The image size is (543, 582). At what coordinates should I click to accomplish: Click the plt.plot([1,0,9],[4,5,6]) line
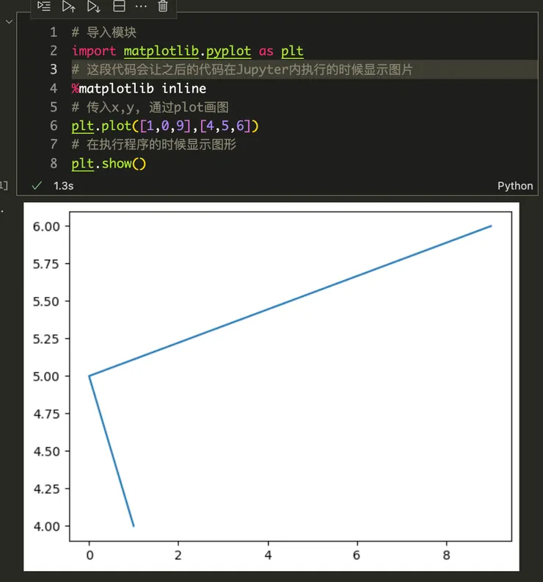tap(165, 126)
